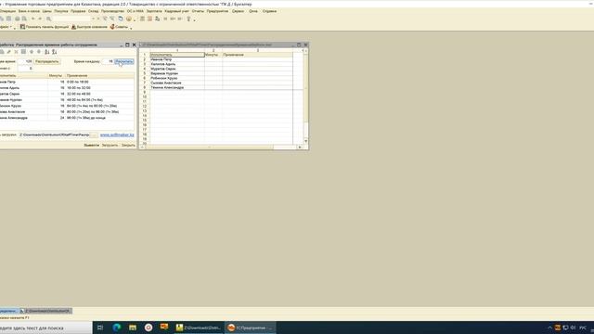Click the Рассчитать button next to Время каждому
The image size is (594, 334).
(x=124, y=61)
